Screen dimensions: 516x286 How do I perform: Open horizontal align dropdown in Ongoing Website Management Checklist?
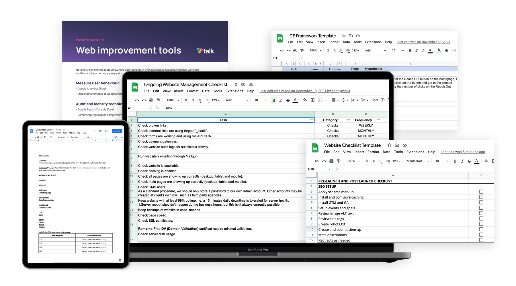[x=335, y=100]
